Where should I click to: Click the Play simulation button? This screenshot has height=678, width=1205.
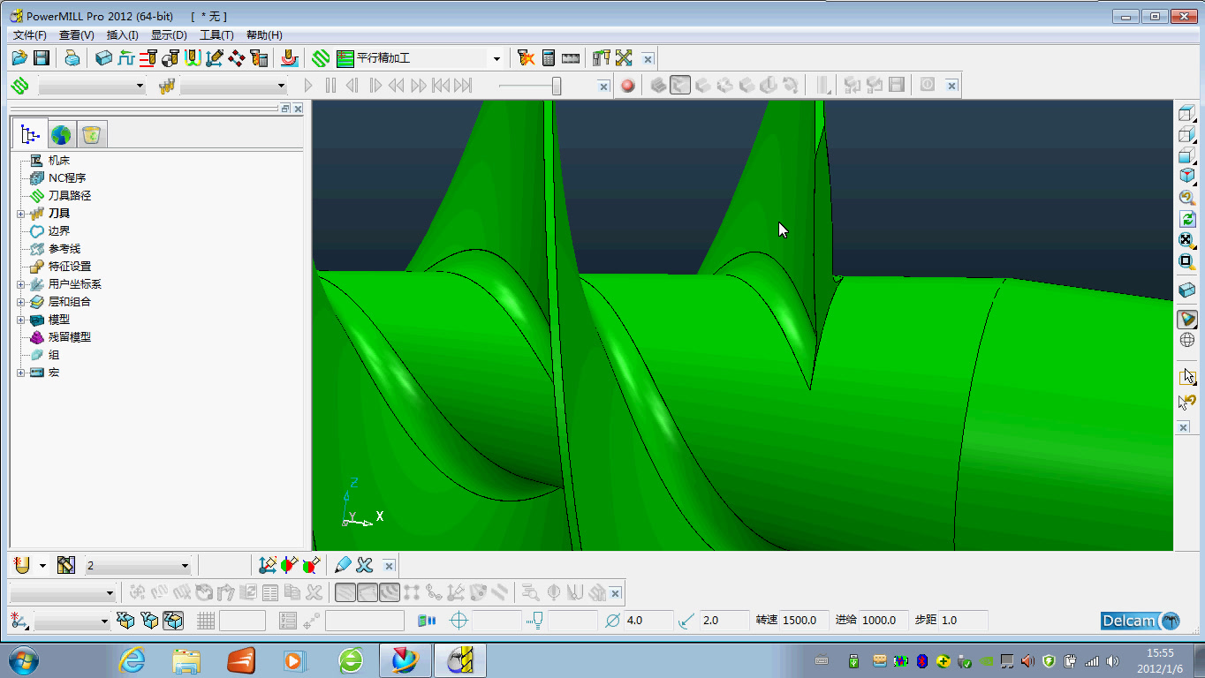(x=308, y=86)
